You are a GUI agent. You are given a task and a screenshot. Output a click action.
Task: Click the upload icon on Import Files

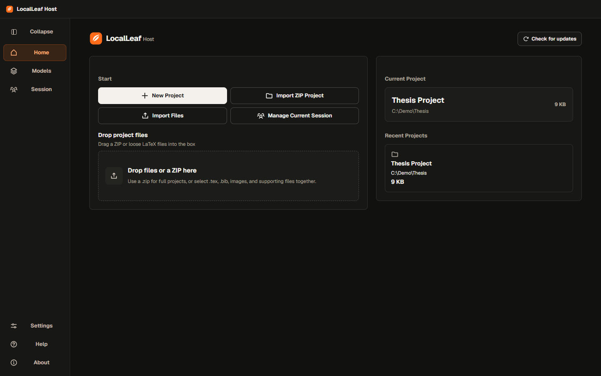pos(145,116)
